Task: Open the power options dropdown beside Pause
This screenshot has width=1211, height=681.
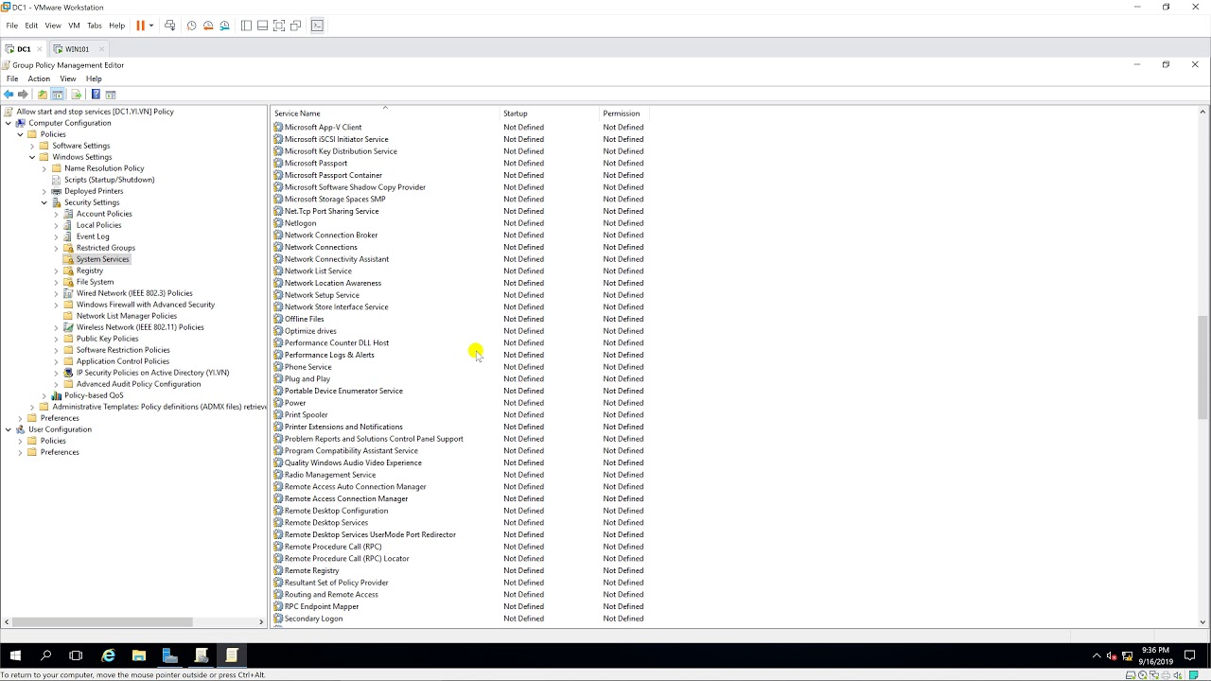Action: coord(151,26)
